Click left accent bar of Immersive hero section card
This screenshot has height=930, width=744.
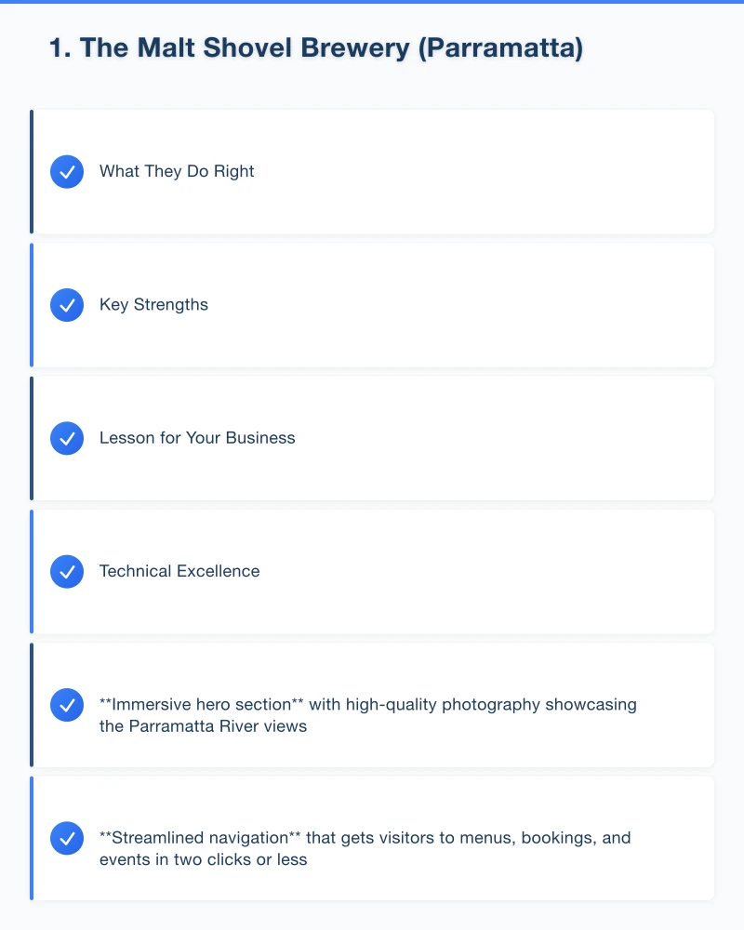click(x=32, y=705)
